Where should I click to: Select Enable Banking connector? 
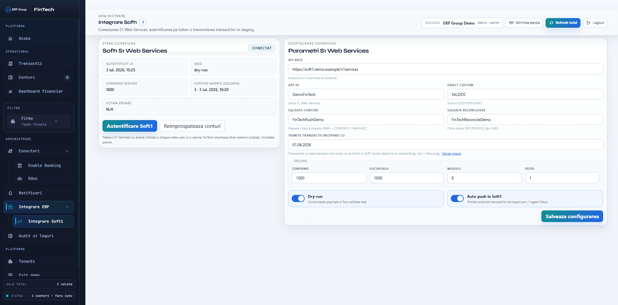click(43, 166)
